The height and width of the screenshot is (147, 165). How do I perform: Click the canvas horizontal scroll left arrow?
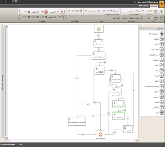pos(9,140)
